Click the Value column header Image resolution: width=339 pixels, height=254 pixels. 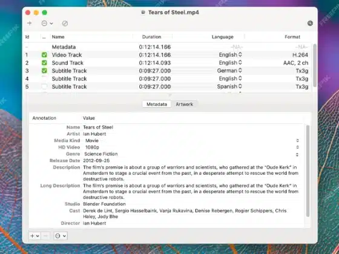coord(89,118)
